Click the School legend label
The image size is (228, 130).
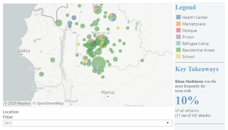188,57
